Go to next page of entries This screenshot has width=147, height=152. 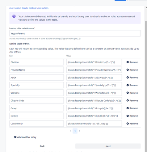[x=79, y=131]
